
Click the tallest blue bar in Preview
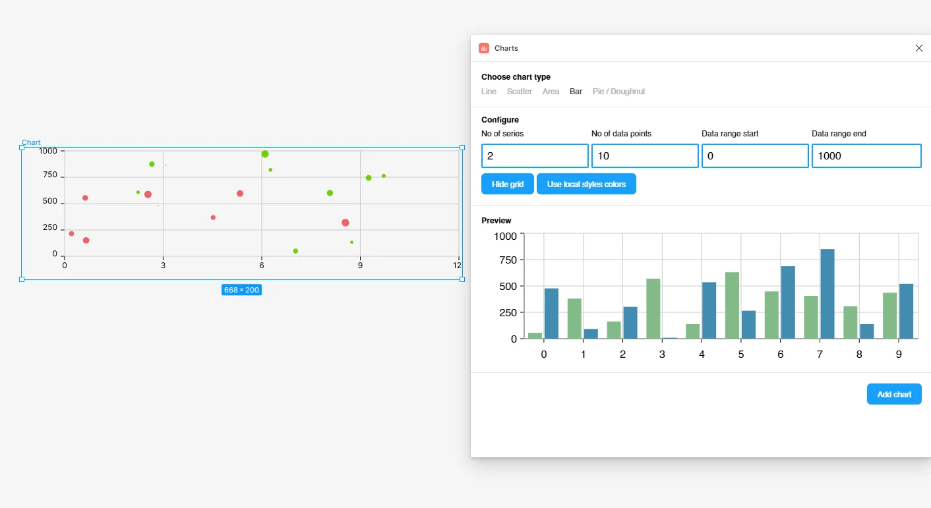pos(827,293)
